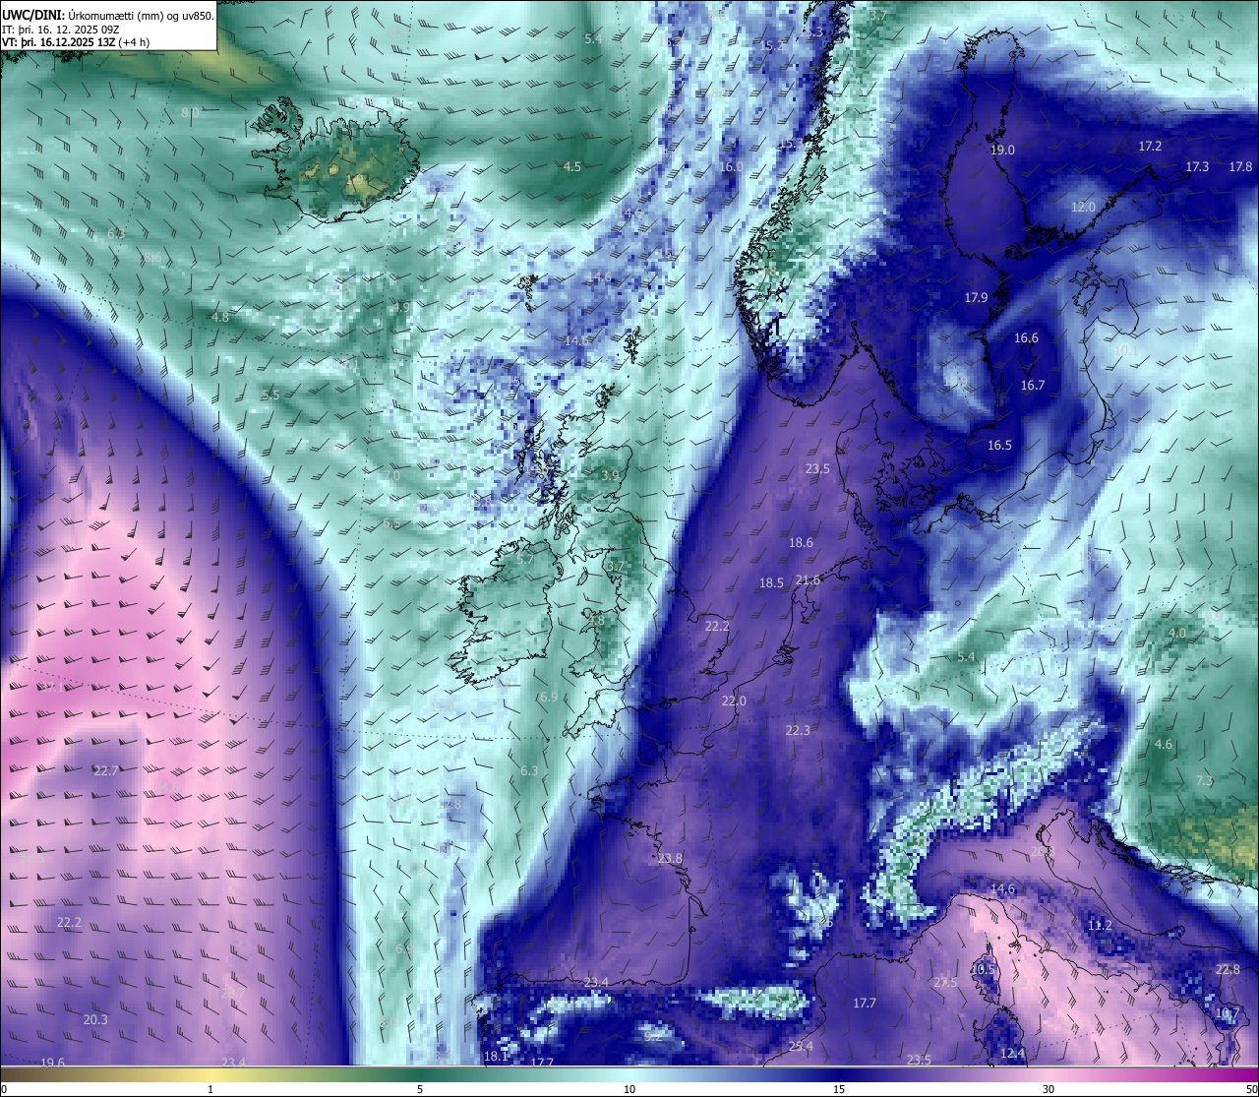
Task: Click the 8.0 value west of Iceland
Action: [x=190, y=112]
